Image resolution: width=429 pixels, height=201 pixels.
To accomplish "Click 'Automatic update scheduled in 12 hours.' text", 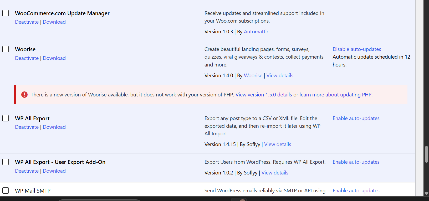I will click(371, 61).
